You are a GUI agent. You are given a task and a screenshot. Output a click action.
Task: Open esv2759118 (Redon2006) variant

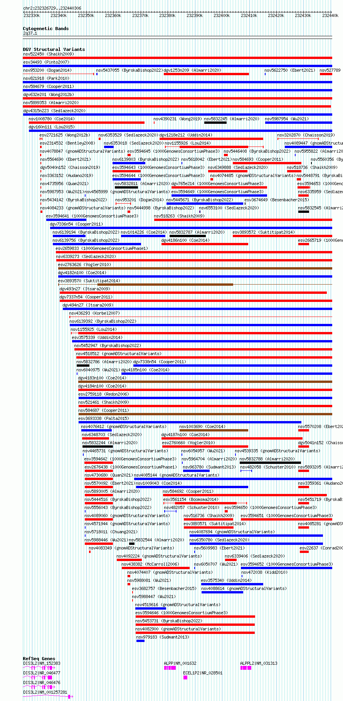click(x=104, y=394)
